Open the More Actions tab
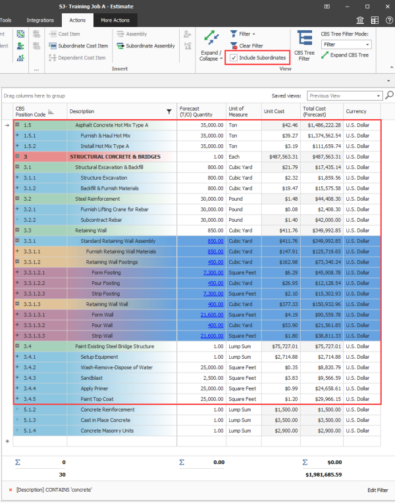Viewport: 395px width, 503px height. [115, 20]
